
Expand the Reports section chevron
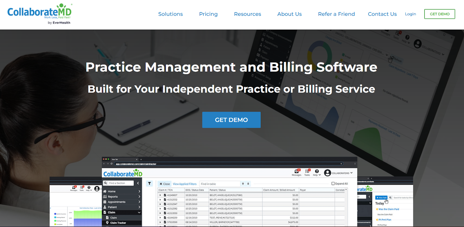[x=139, y=197]
